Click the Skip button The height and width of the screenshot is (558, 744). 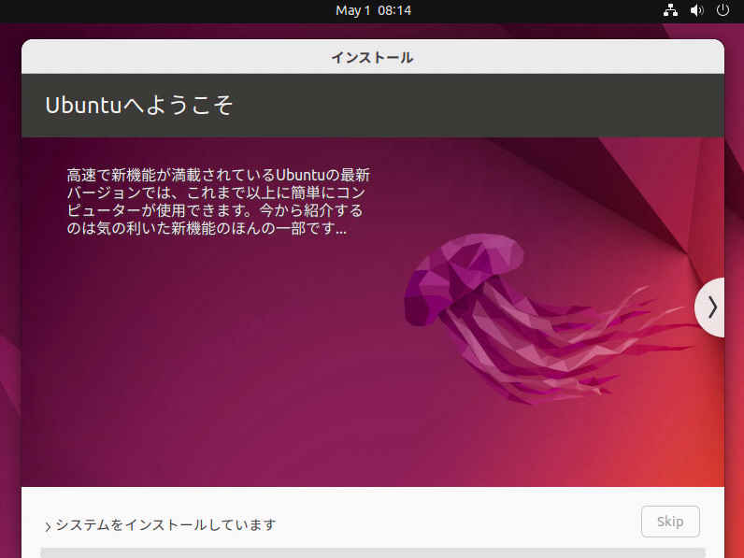point(670,522)
